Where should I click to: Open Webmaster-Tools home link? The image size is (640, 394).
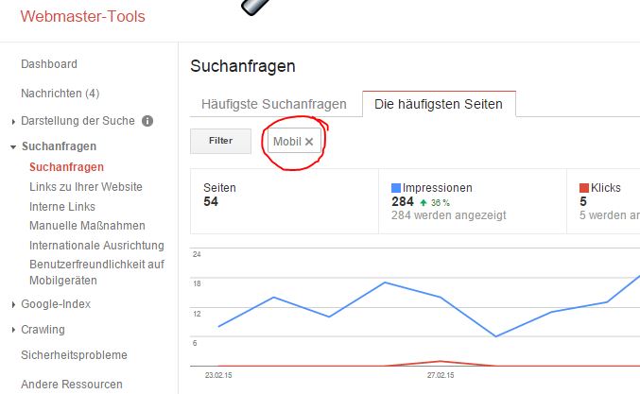tap(83, 16)
